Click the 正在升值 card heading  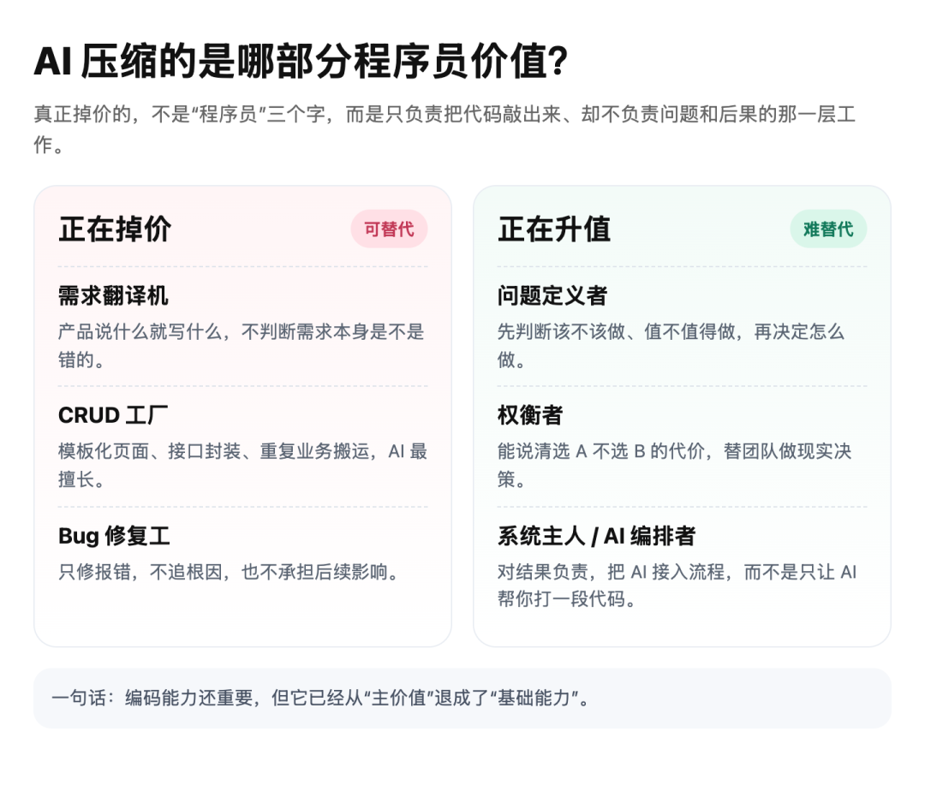[x=554, y=229]
